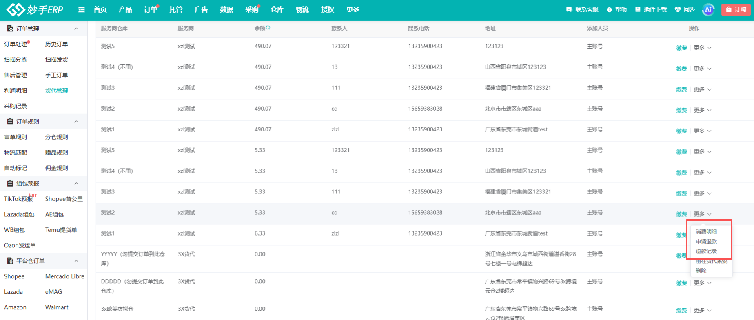The width and height of the screenshot is (754, 320).
Task: Open the 物流 logistics menu
Action: pyautogui.click(x=303, y=9)
